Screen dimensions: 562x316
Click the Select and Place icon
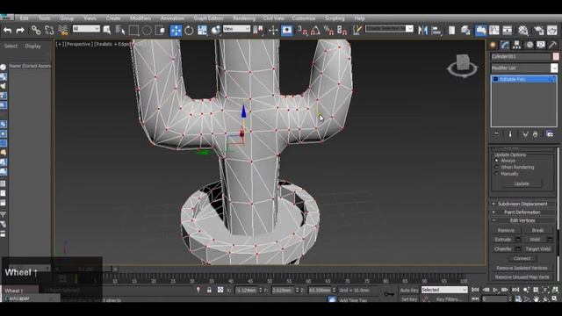pyautogui.click(x=216, y=31)
